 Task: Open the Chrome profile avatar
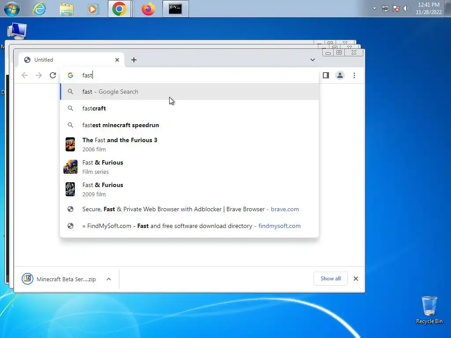click(x=340, y=75)
